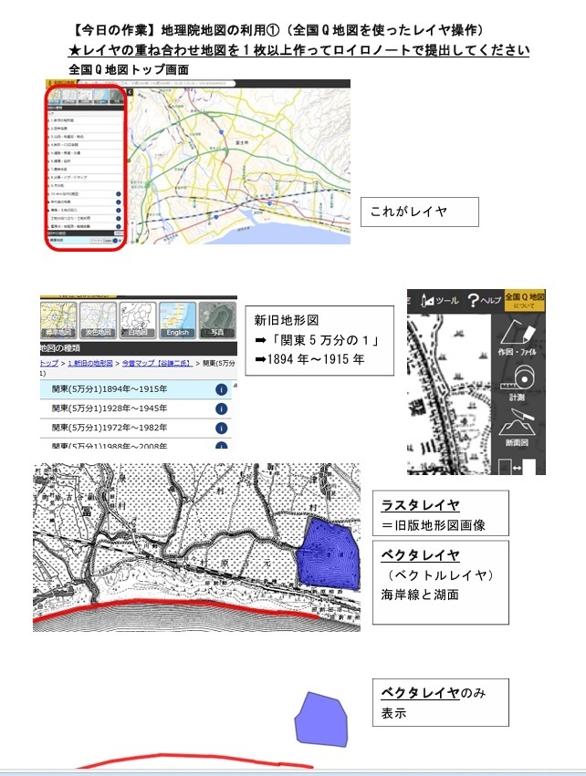Open the 今昔マップ【谷謙二氏】 breadcrumb link
586x776 pixels.
coord(158,363)
